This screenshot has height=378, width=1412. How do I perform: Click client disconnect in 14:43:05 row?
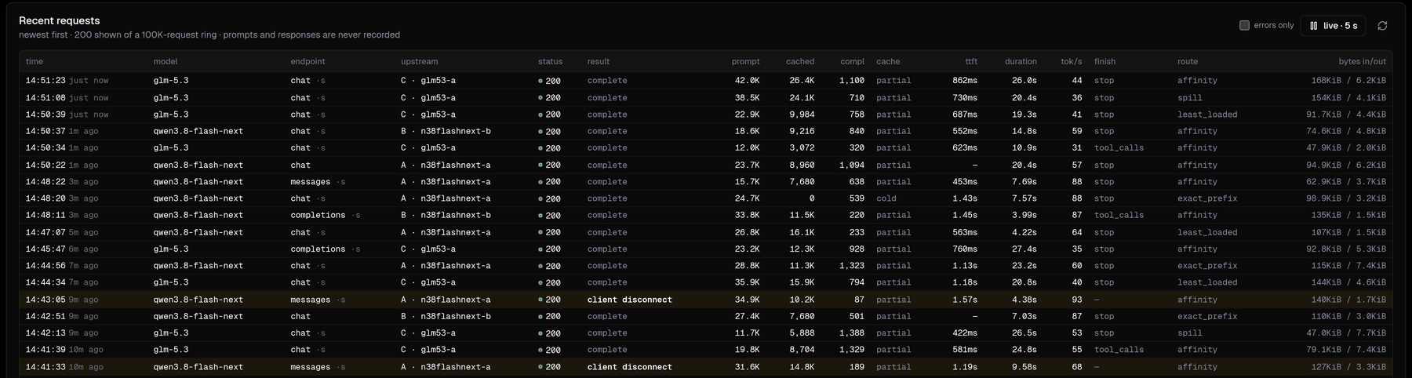(630, 300)
